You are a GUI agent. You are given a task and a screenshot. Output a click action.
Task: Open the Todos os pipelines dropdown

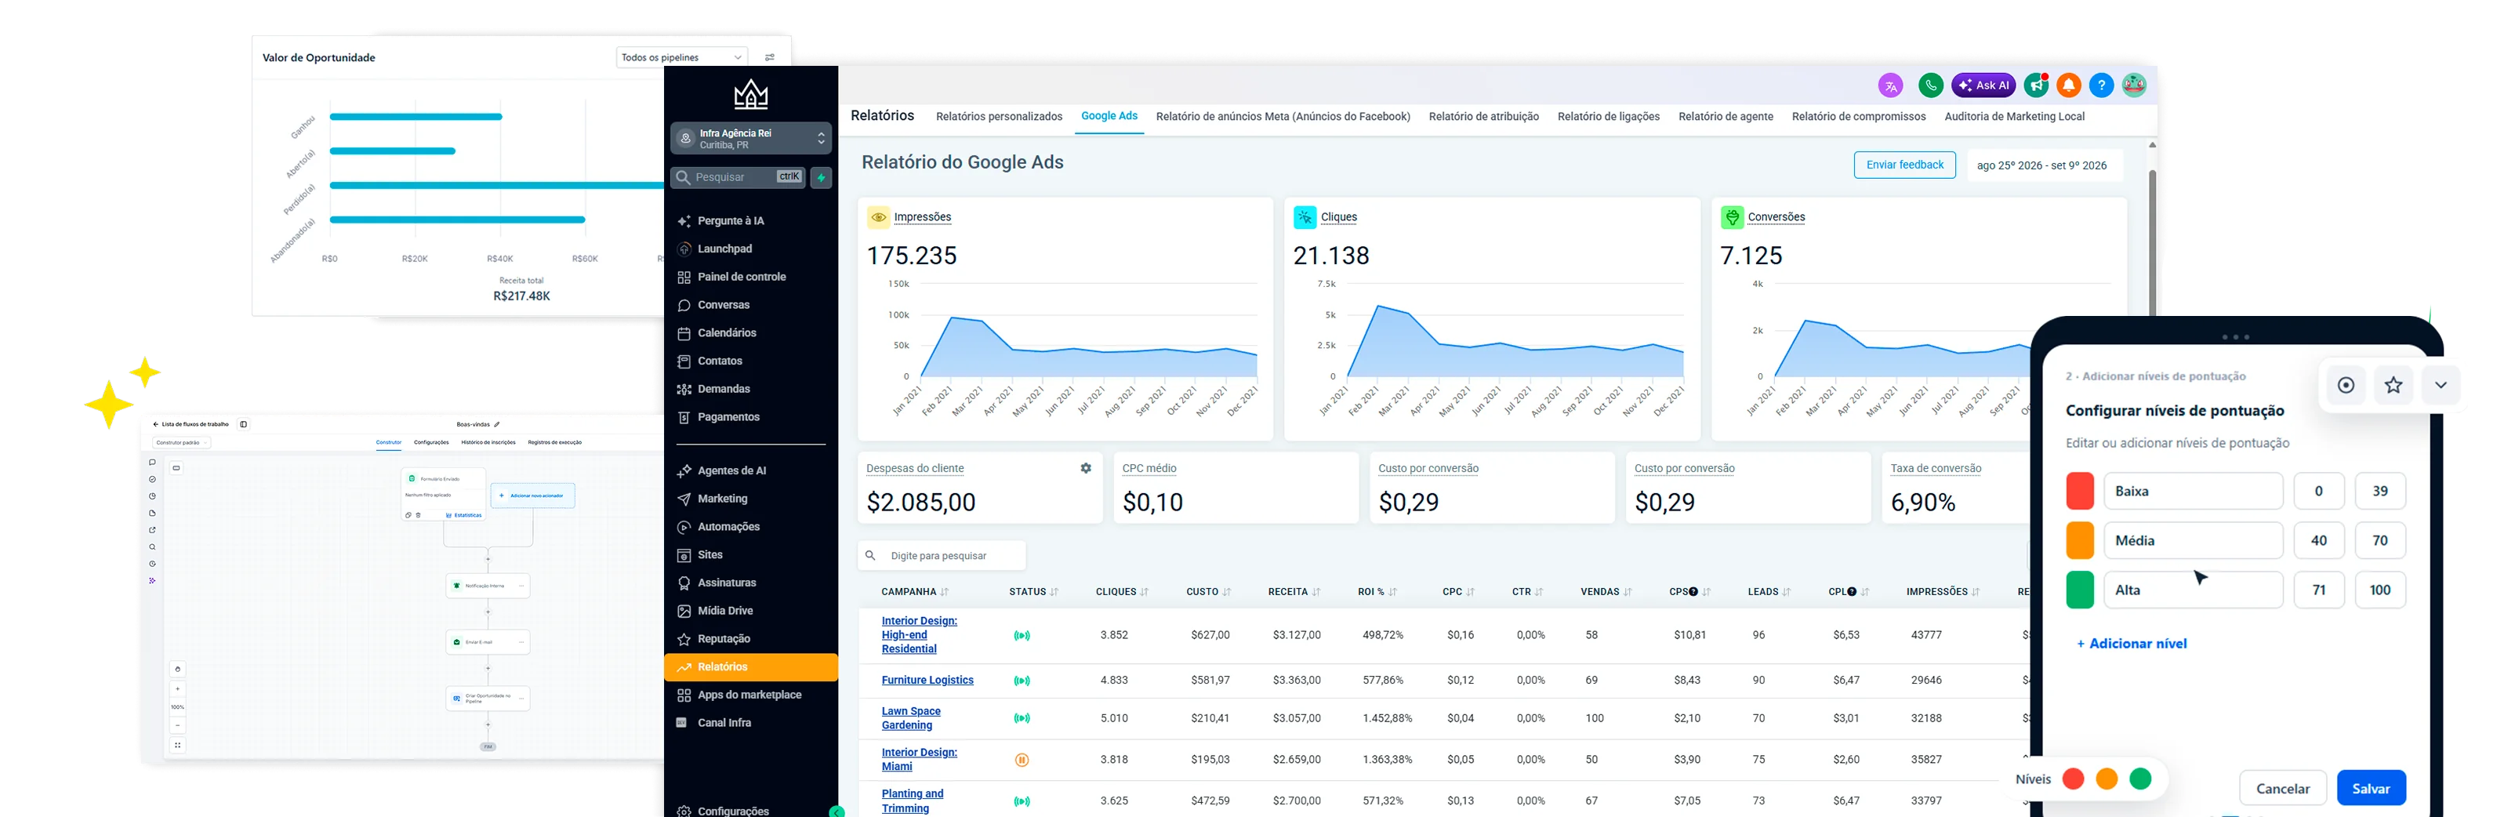click(x=681, y=57)
